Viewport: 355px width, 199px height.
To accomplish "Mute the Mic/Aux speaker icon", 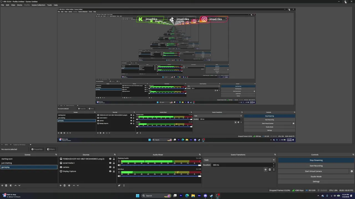I will 119,176.
